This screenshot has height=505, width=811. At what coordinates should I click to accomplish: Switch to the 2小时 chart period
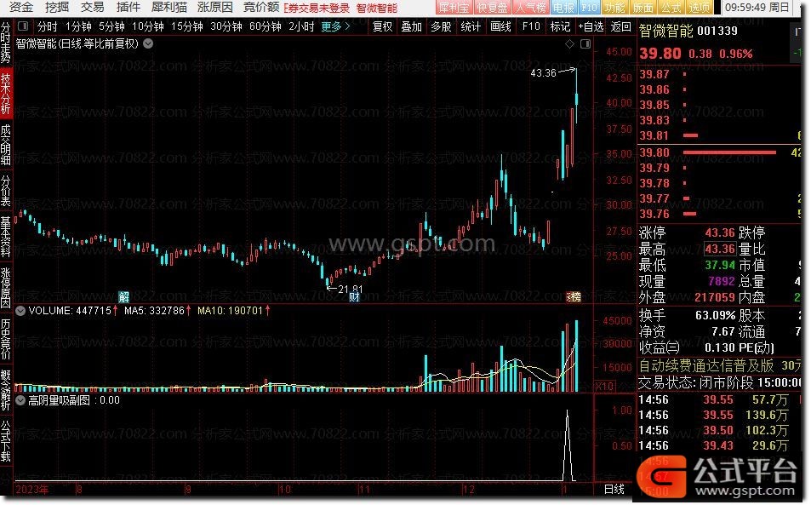(301, 26)
